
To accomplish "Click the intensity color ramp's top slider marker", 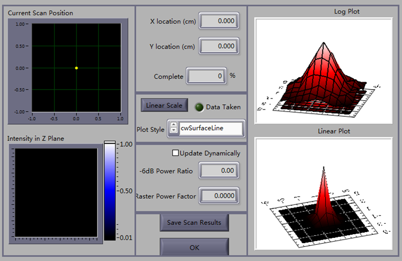I will click(110, 142).
